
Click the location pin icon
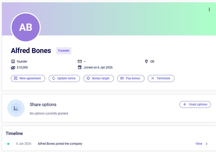coord(146,62)
